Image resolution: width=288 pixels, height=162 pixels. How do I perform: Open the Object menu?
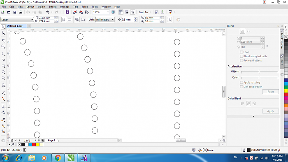42,7
